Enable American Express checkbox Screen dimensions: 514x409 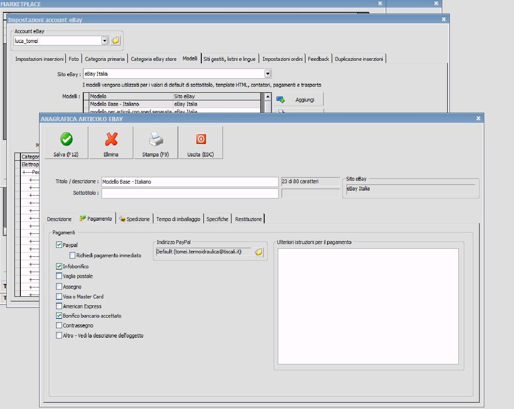(x=59, y=306)
